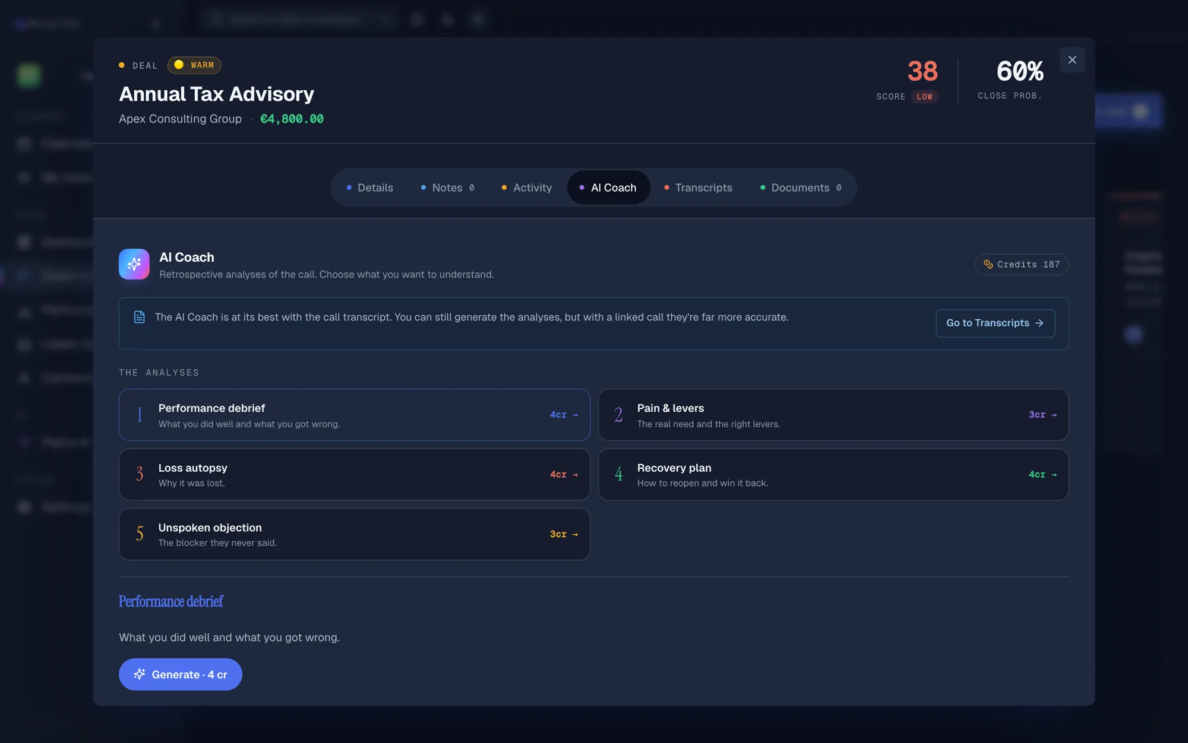This screenshot has height=743, width=1188.
Task: Open the Details tab
Action: (x=369, y=188)
